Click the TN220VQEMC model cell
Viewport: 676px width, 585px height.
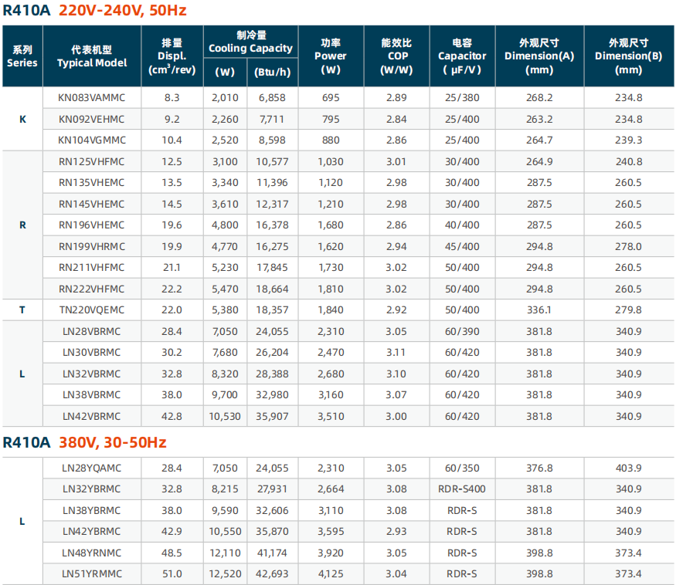coord(92,310)
